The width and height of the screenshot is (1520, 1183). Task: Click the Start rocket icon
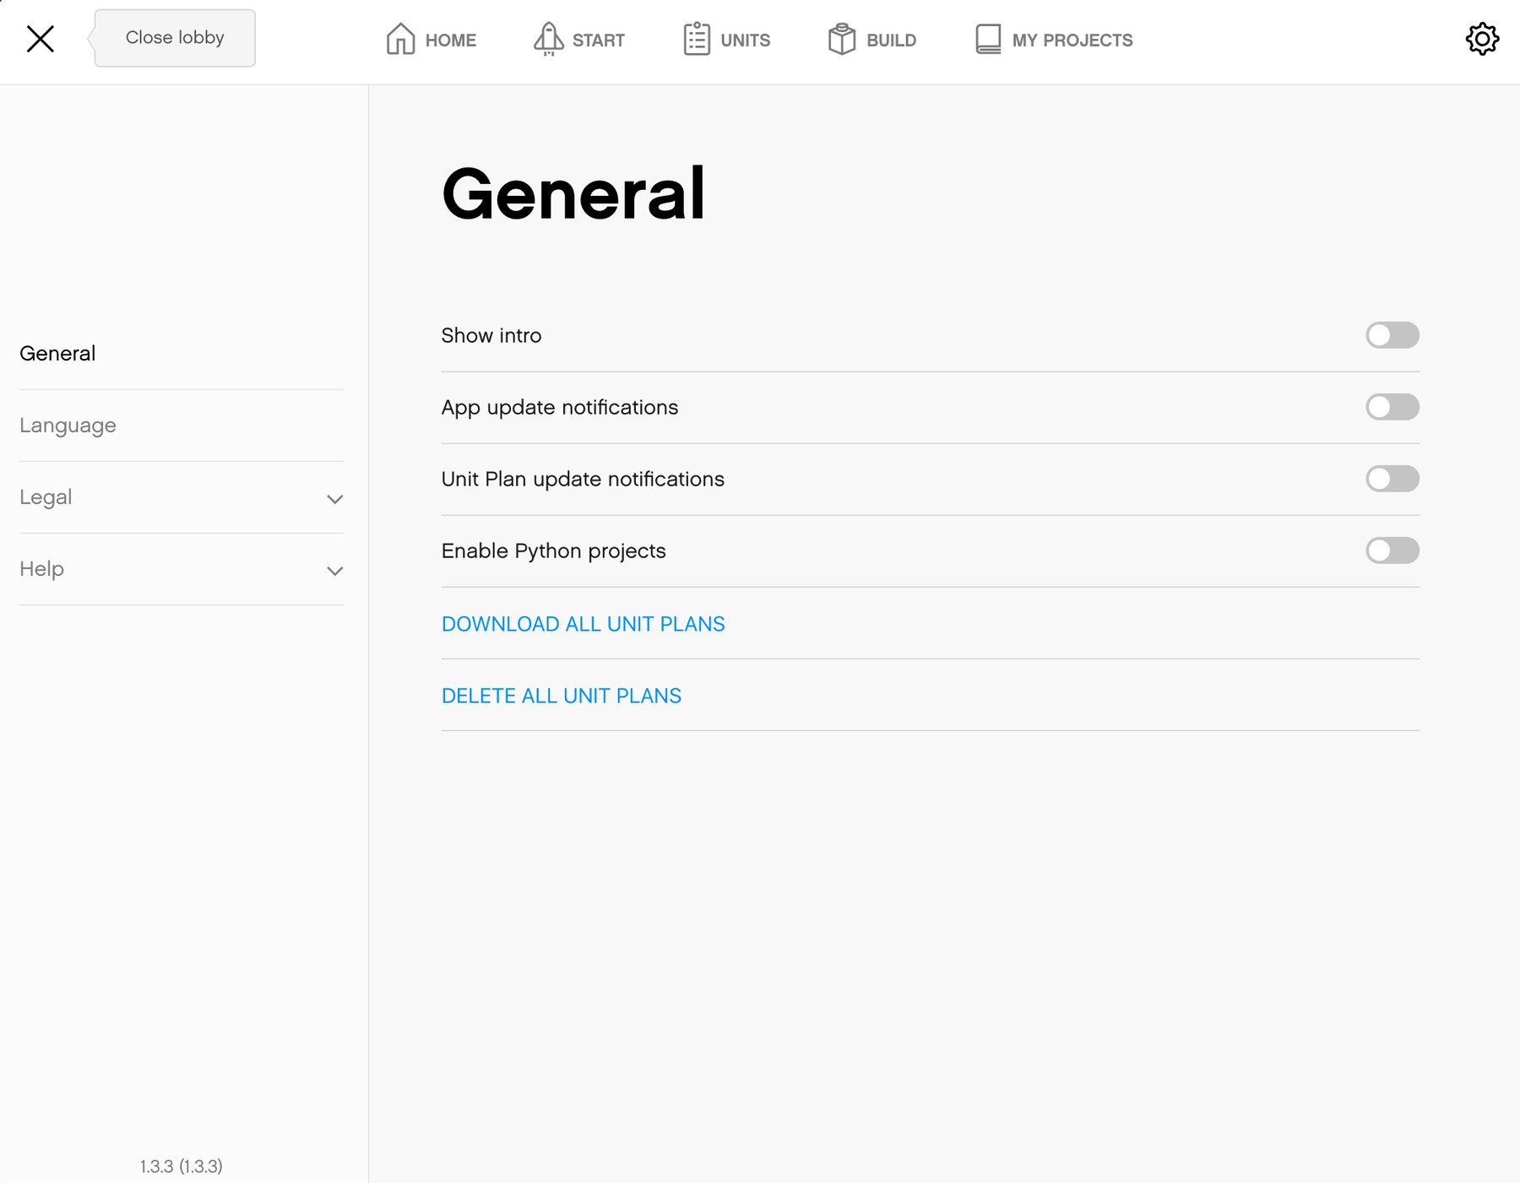548,39
